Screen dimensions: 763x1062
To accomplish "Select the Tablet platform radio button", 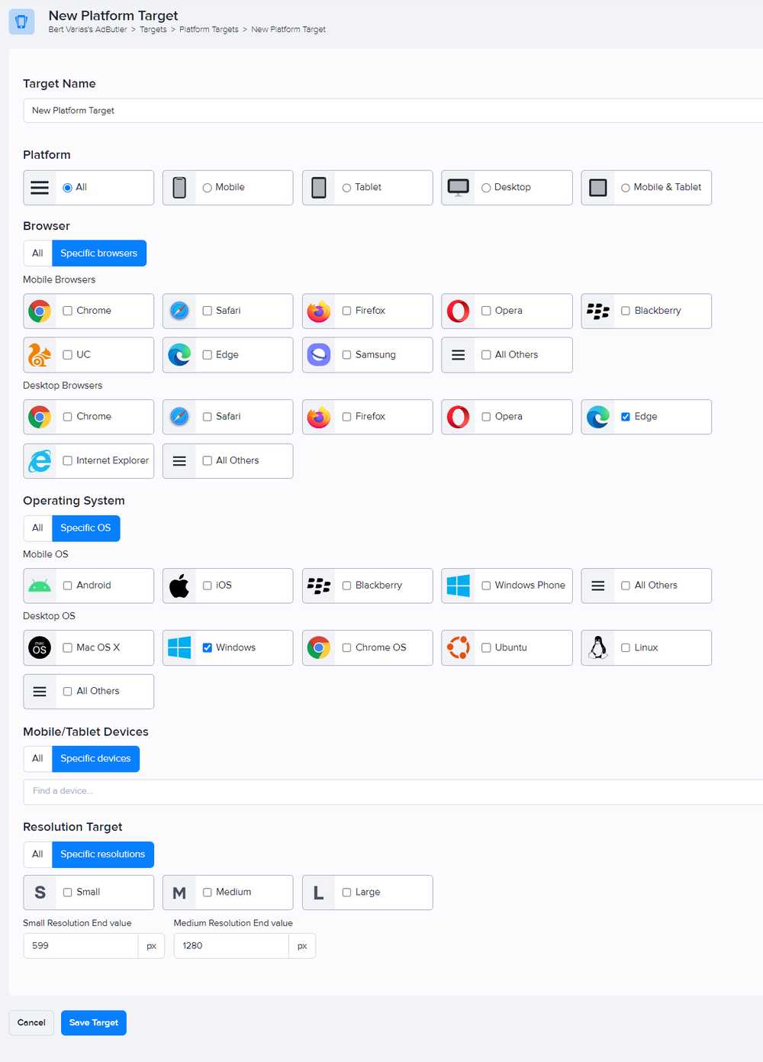I will [x=346, y=188].
